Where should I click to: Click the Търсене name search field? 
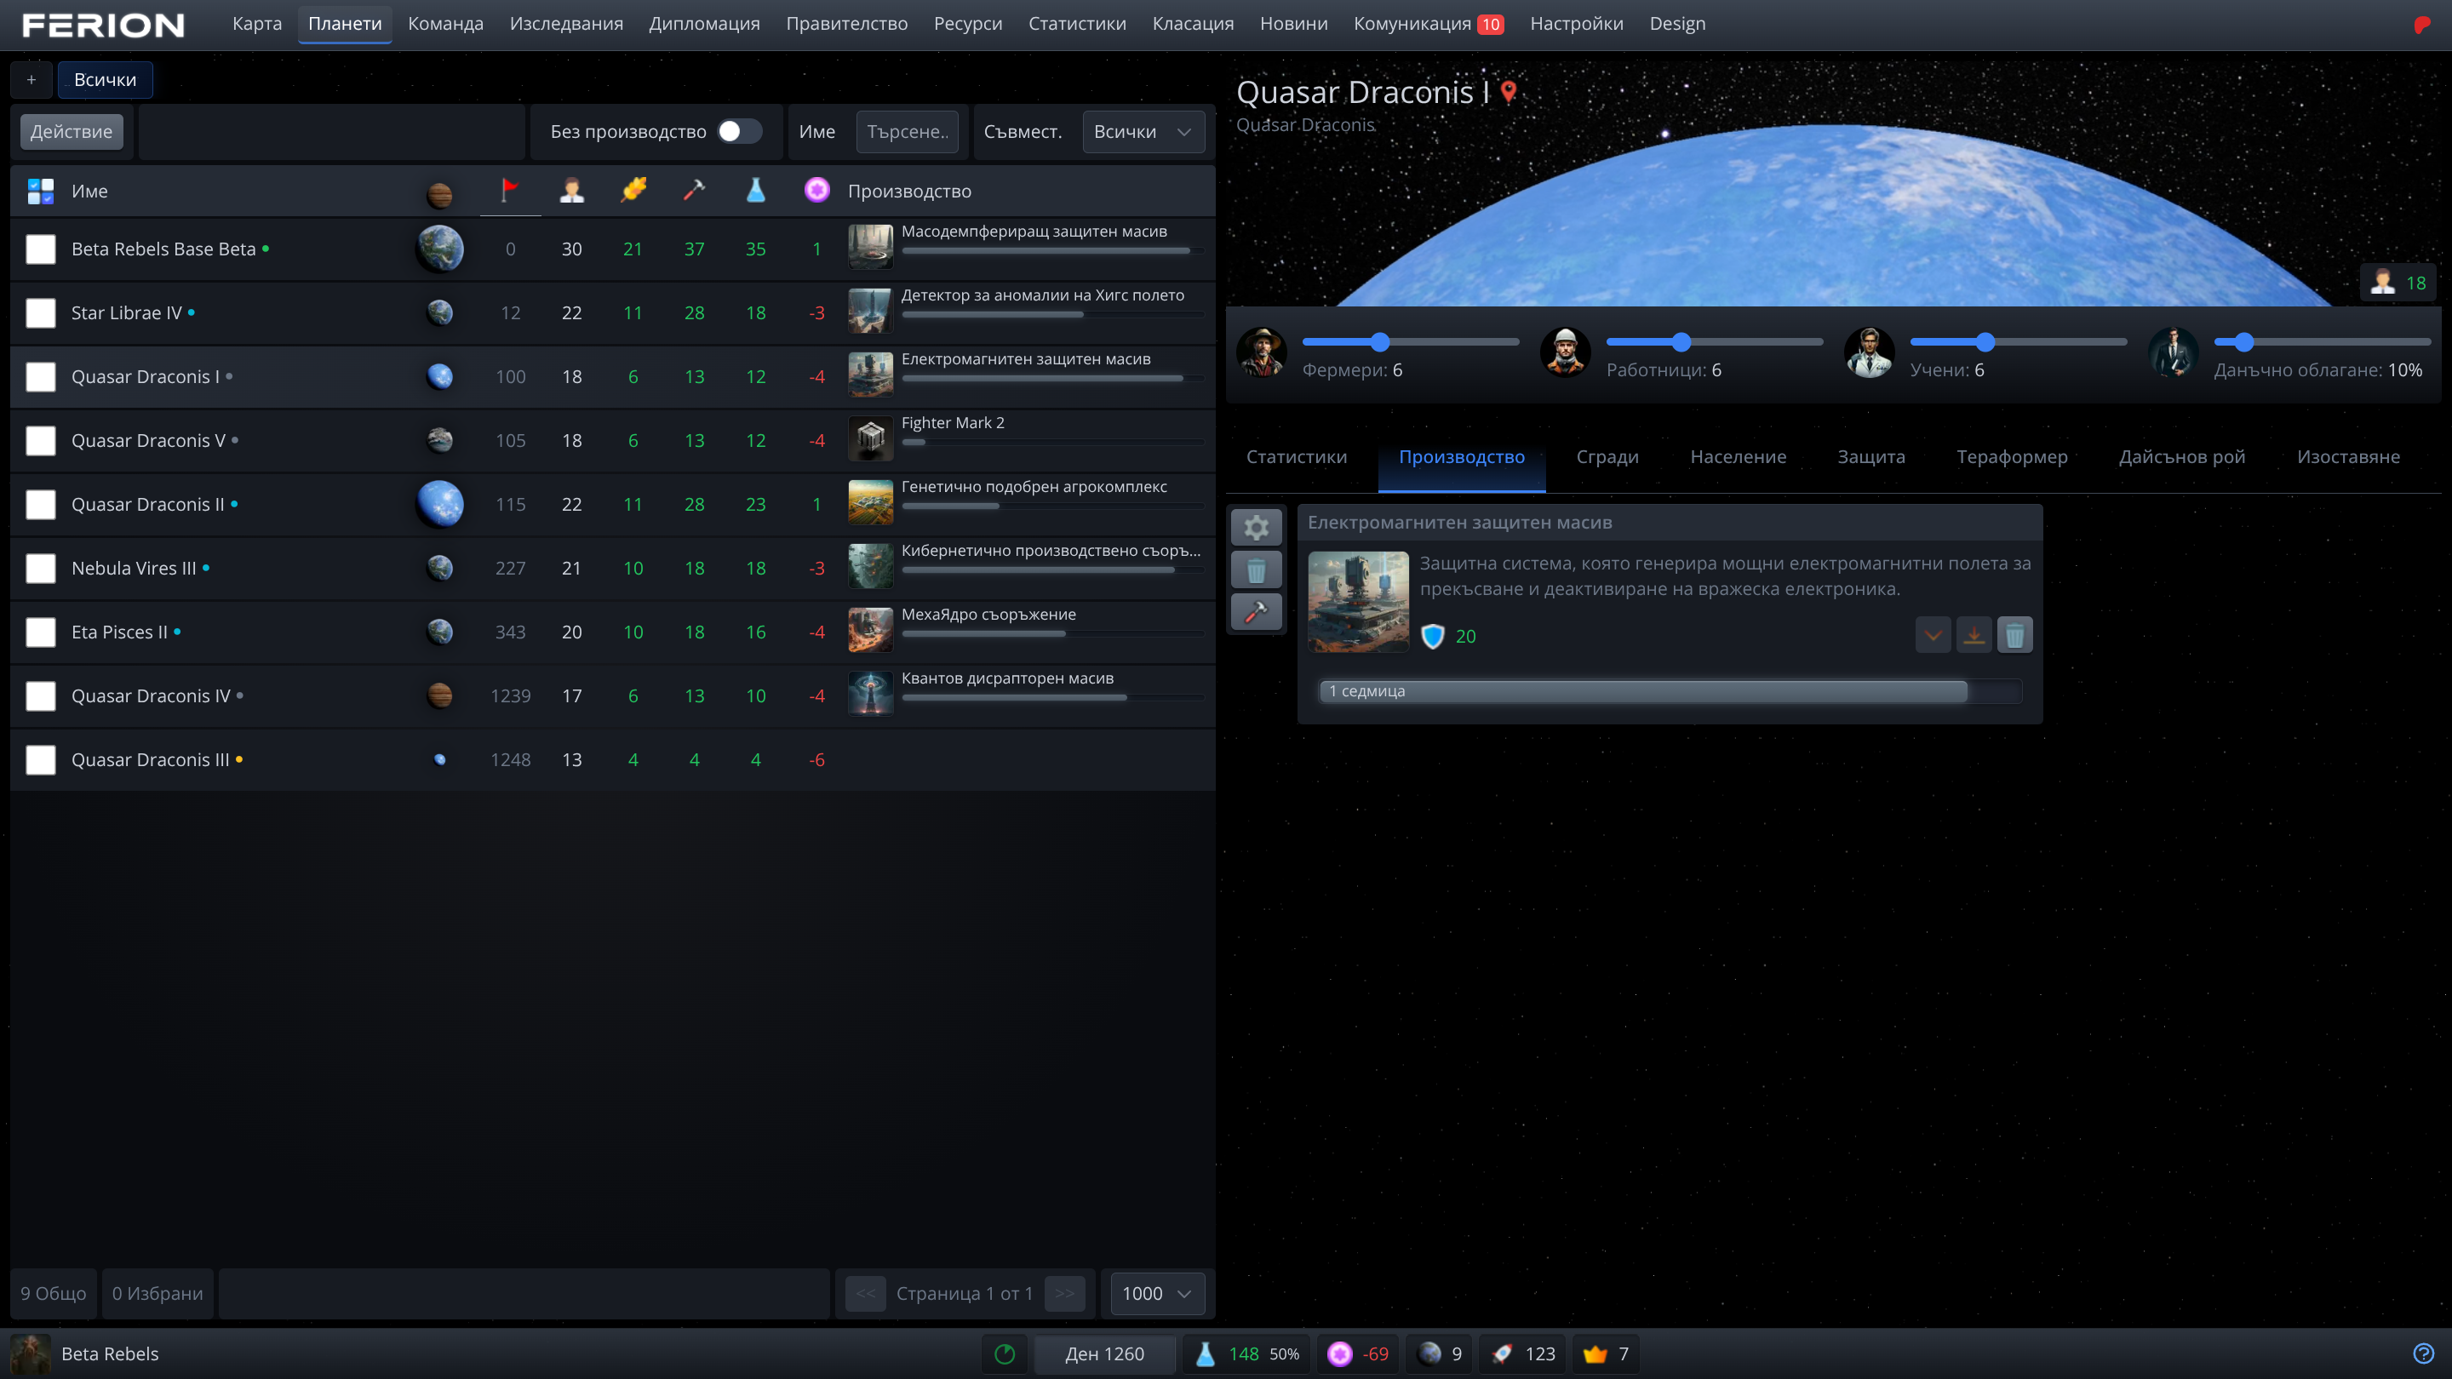(907, 131)
